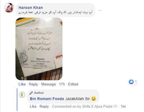Click the smiley emoji in the reply
Screen dimensions: 144x112
(x=94, y=98)
